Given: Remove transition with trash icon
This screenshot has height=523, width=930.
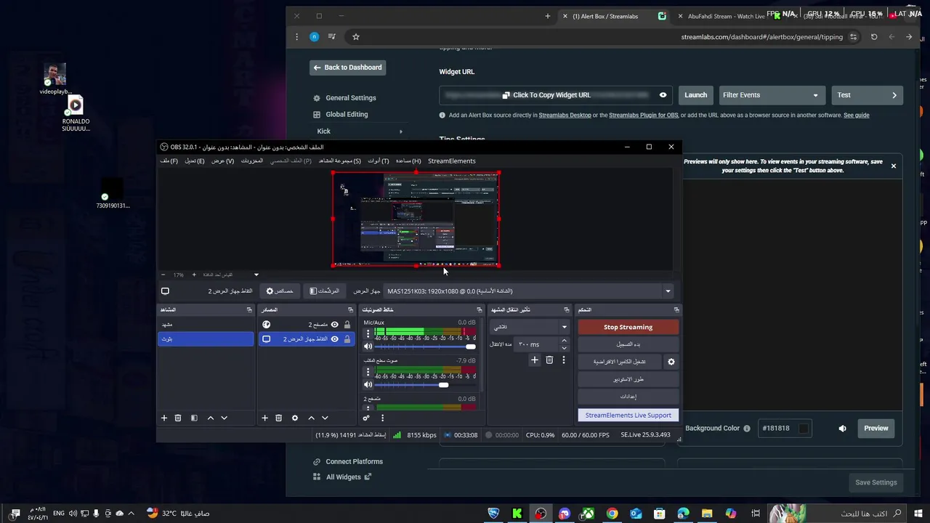Looking at the screenshot, I should (549, 360).
